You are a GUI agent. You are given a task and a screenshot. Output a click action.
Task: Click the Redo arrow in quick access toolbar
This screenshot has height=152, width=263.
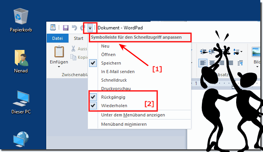82,28
